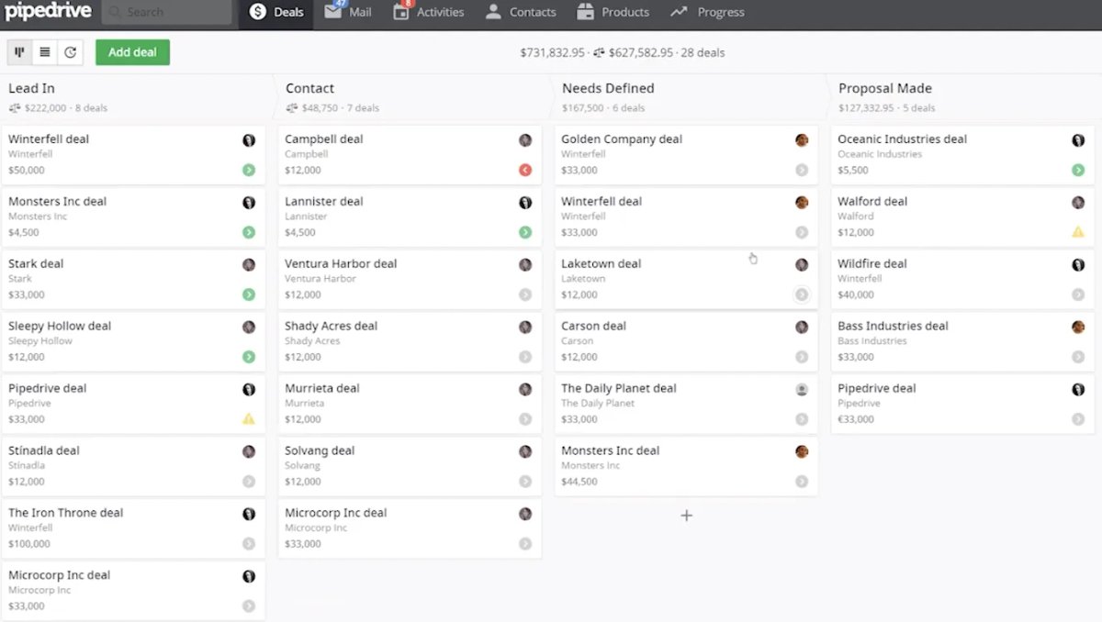Click the $40,000 value on Wildfire deal

click(856, 294)
